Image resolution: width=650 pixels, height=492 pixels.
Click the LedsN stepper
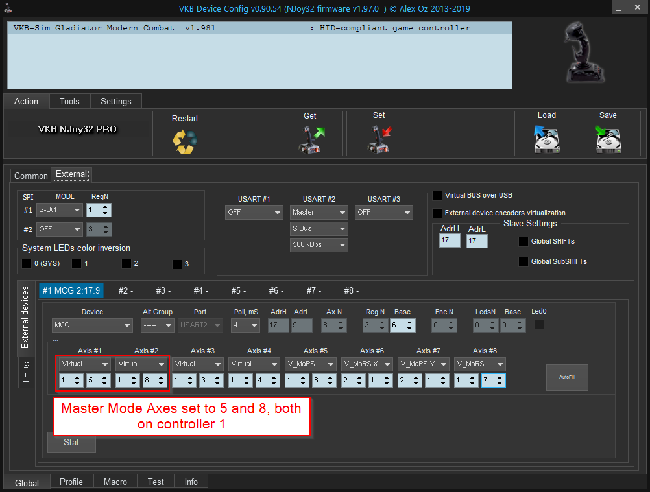pos(485,325)
